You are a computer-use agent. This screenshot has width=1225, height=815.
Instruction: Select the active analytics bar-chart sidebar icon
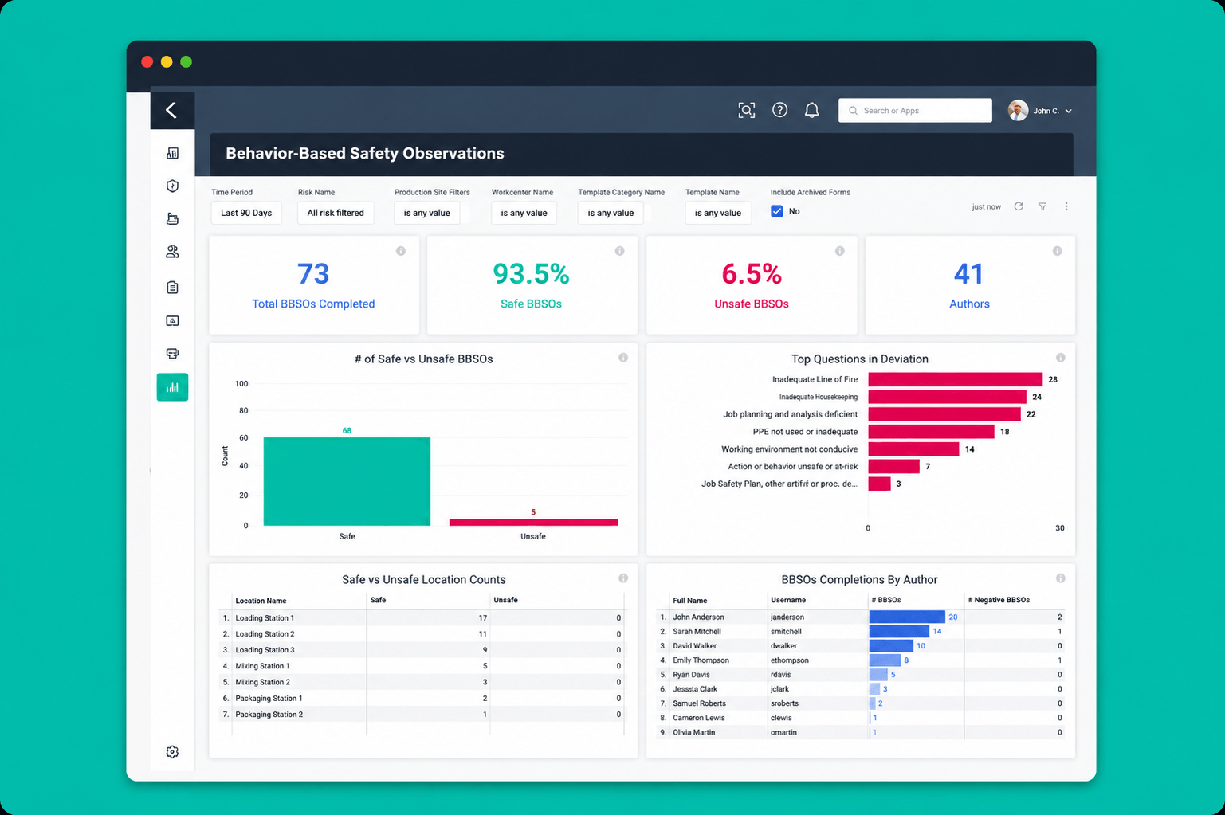click(172, 387)
